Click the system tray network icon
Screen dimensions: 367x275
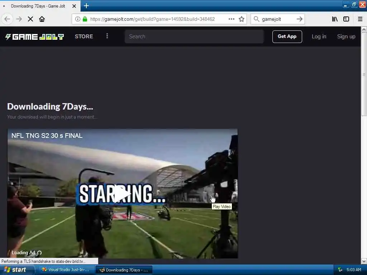pos(340,270)
